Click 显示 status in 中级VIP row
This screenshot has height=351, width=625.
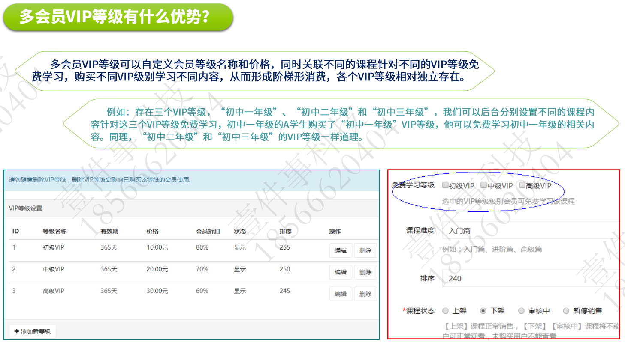point(240,269)
